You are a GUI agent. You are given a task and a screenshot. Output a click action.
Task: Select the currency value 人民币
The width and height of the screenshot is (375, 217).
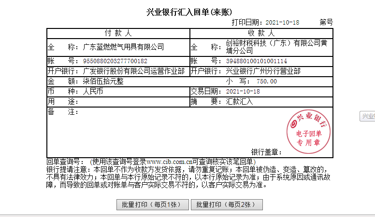[93, 92]
